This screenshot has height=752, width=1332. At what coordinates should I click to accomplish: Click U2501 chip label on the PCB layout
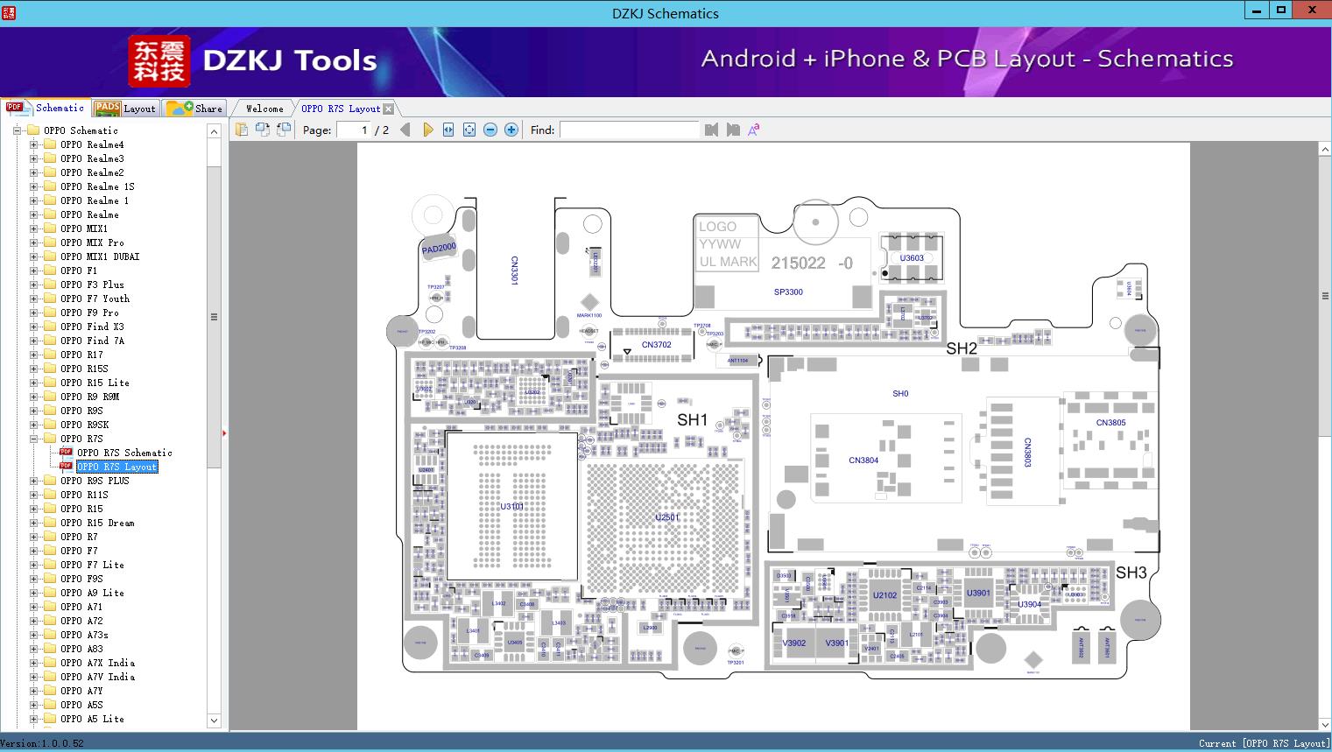[x=667, y=517]
